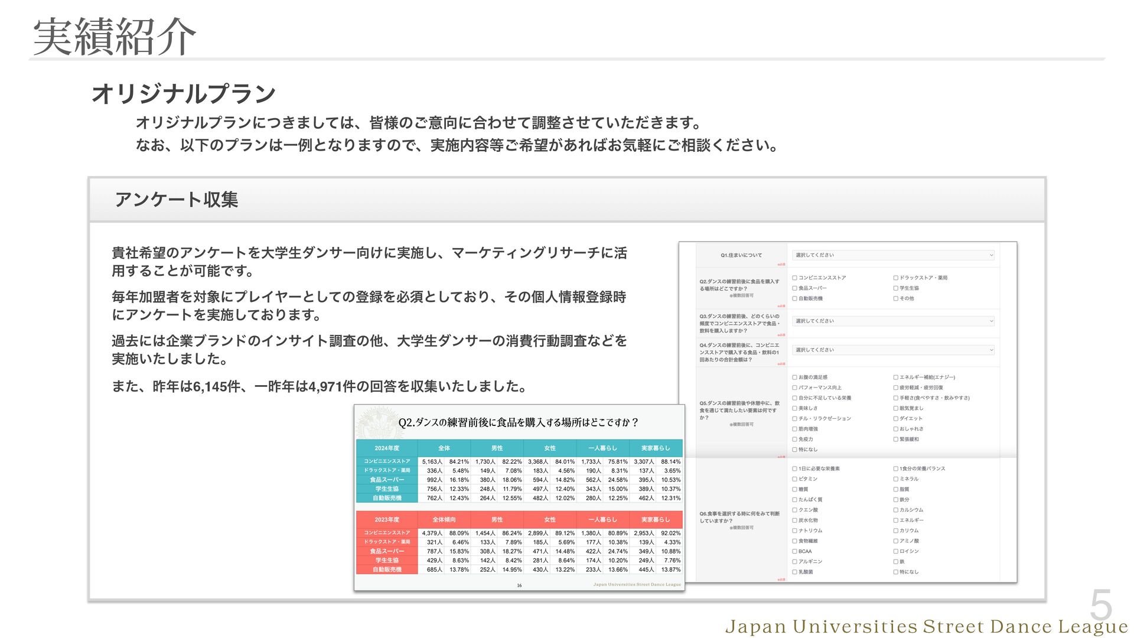Select the ダイエット checkbox

[x=896, y=419]
